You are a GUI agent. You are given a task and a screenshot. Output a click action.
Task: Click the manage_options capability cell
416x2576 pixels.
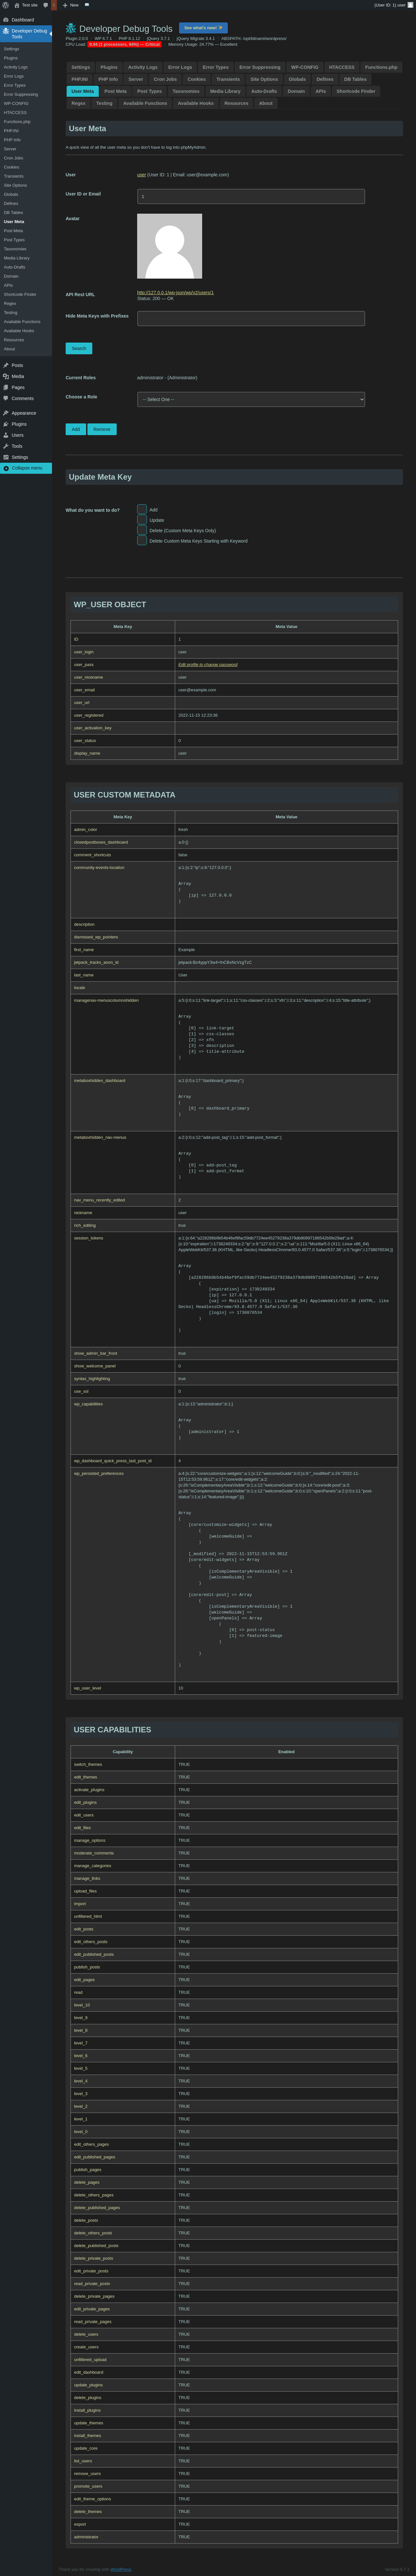pos(123,1840)
